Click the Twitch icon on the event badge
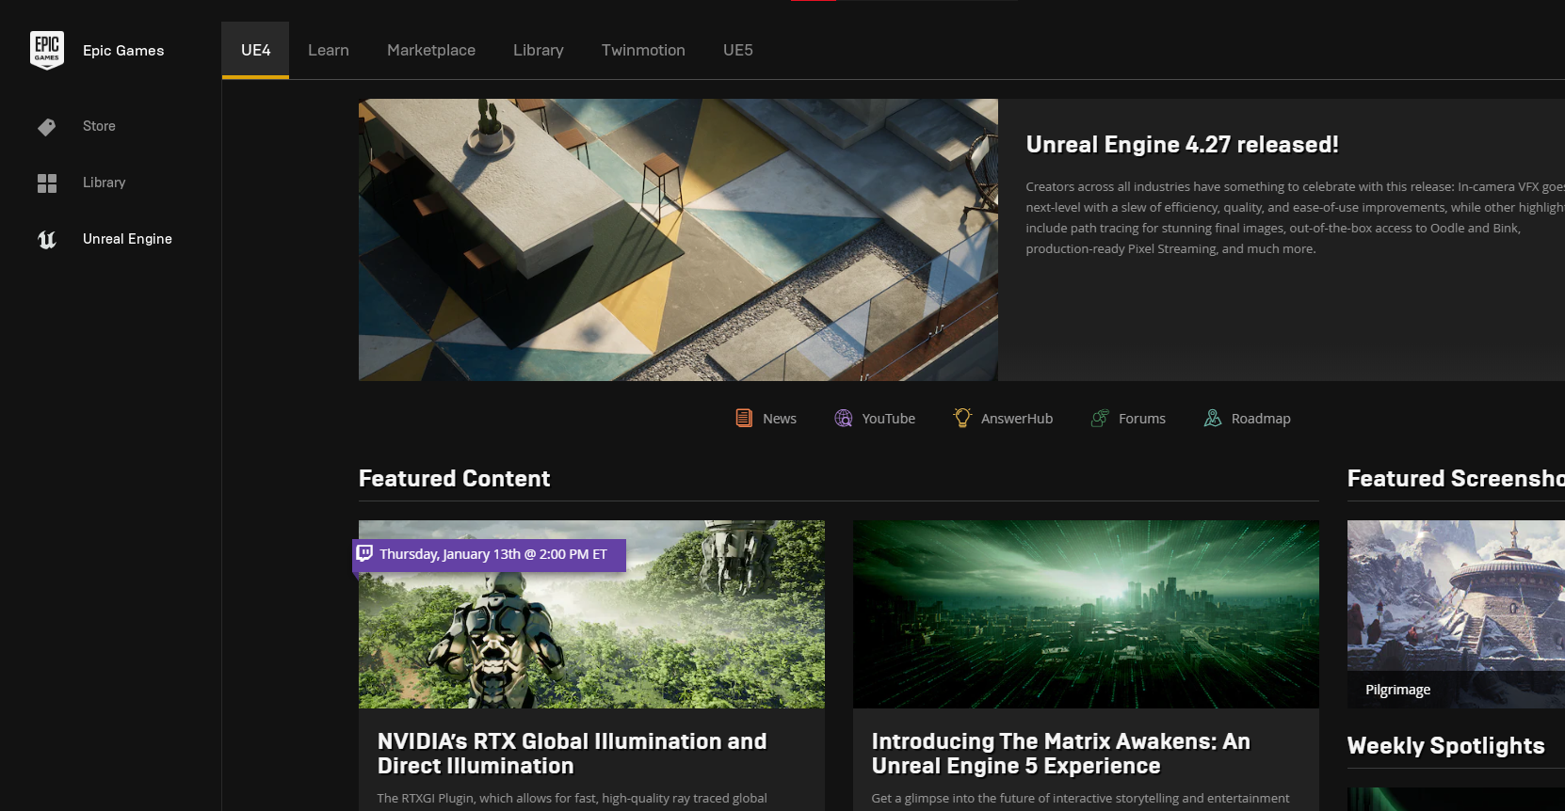Image resolution: width=1565 pixels, height=811 pixels. pos(365,553)
